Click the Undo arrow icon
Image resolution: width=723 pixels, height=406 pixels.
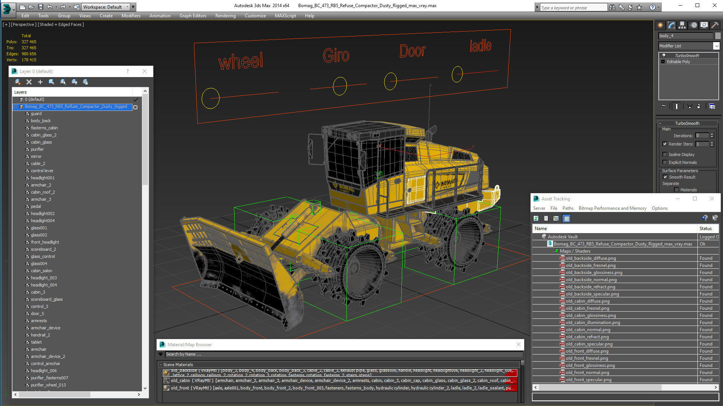tap(49, 7)
